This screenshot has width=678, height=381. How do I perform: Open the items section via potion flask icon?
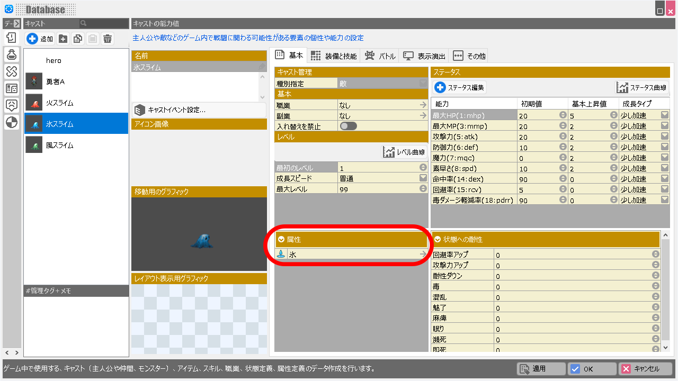tap(12, 54)
